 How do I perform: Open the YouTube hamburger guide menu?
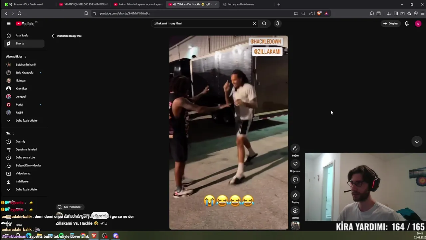point(9,23)
